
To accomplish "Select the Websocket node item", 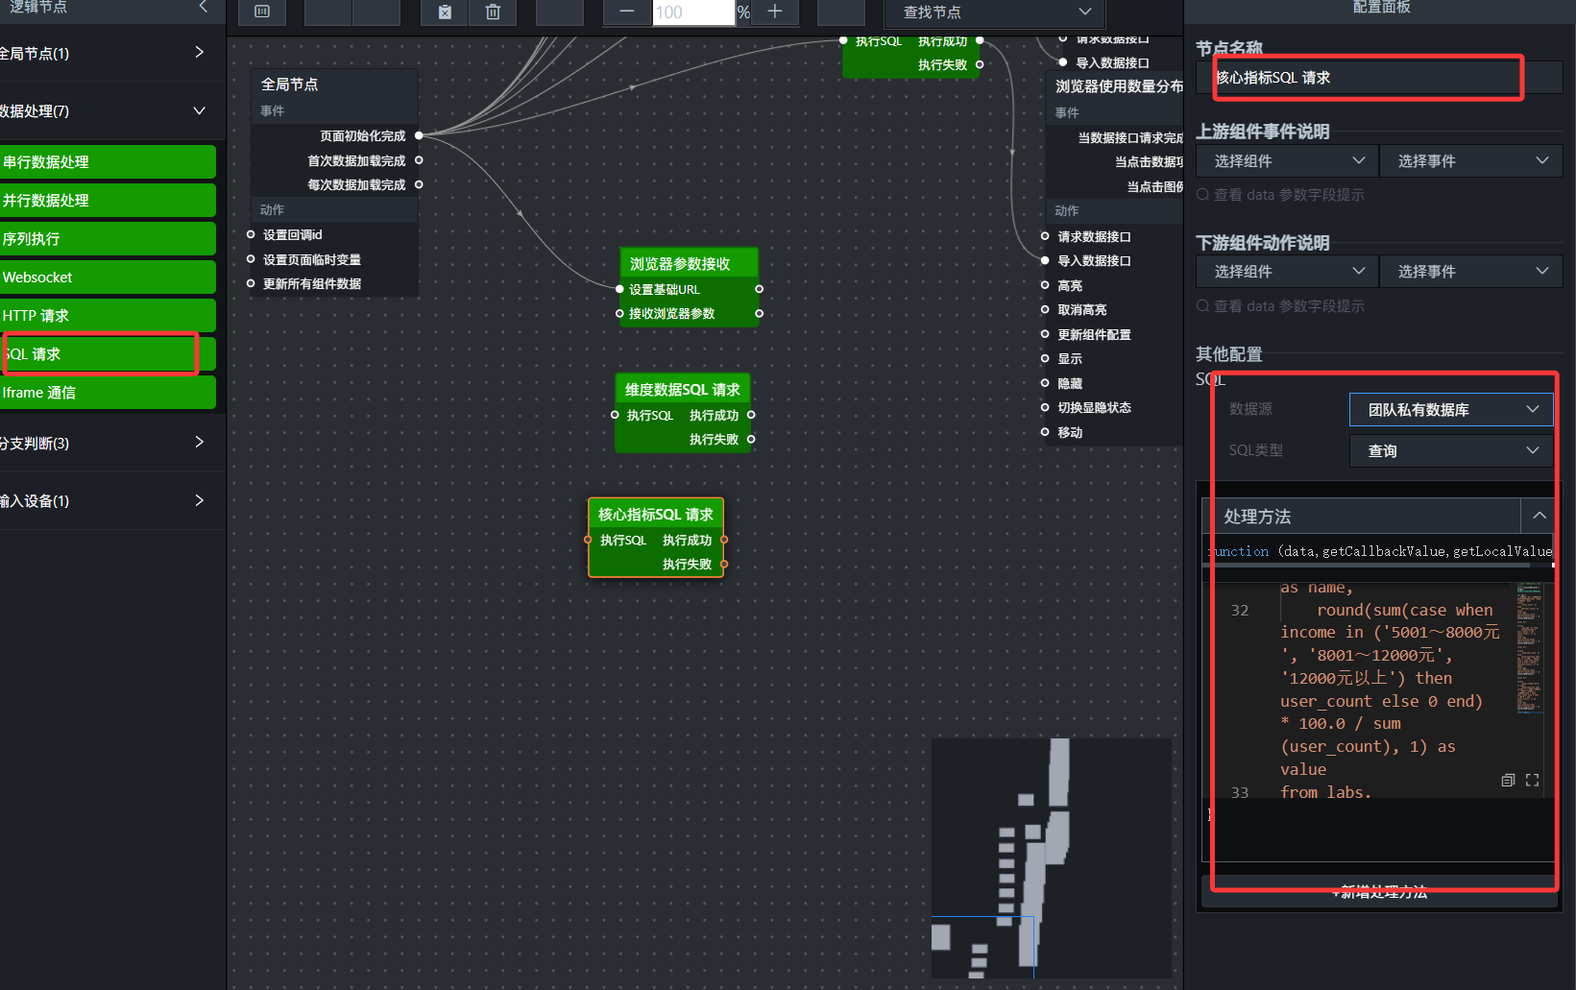I will 108,277.
